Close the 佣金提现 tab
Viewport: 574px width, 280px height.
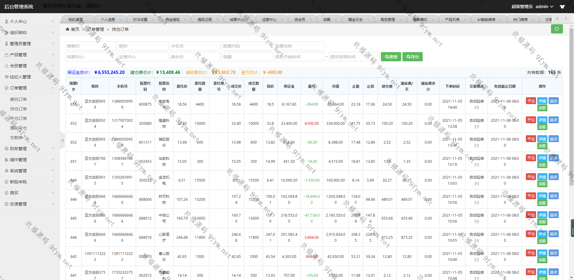click(185, 20)
